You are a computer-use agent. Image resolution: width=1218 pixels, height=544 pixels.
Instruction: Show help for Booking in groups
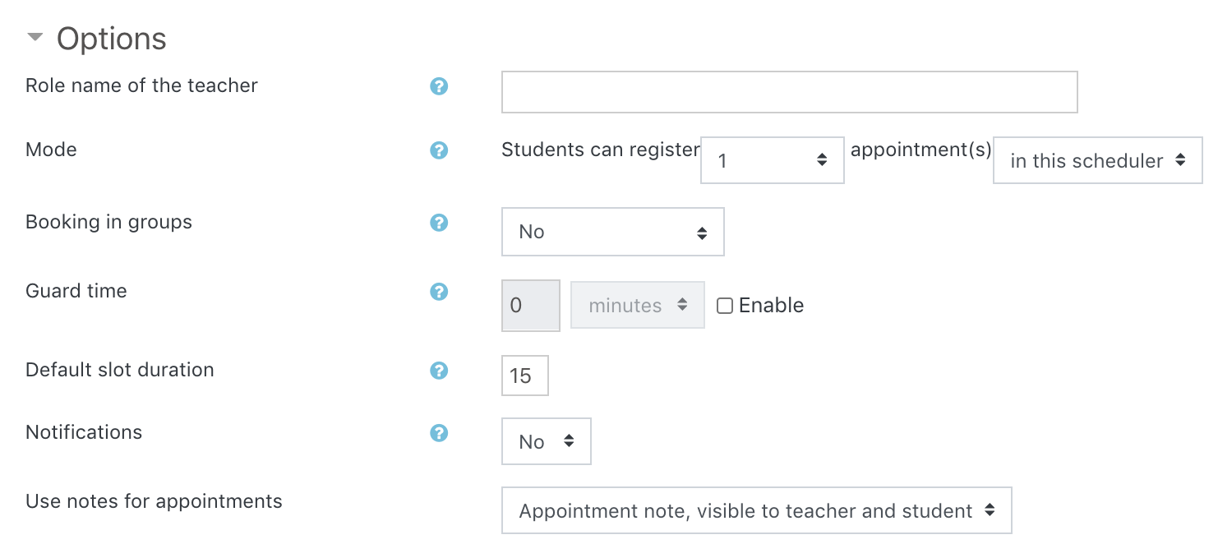coord(439,223)
